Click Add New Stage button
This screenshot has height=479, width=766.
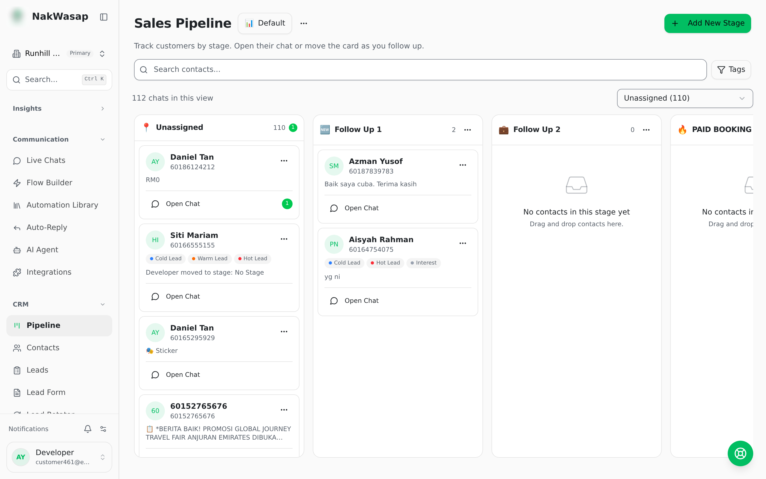tap(707, 23)
